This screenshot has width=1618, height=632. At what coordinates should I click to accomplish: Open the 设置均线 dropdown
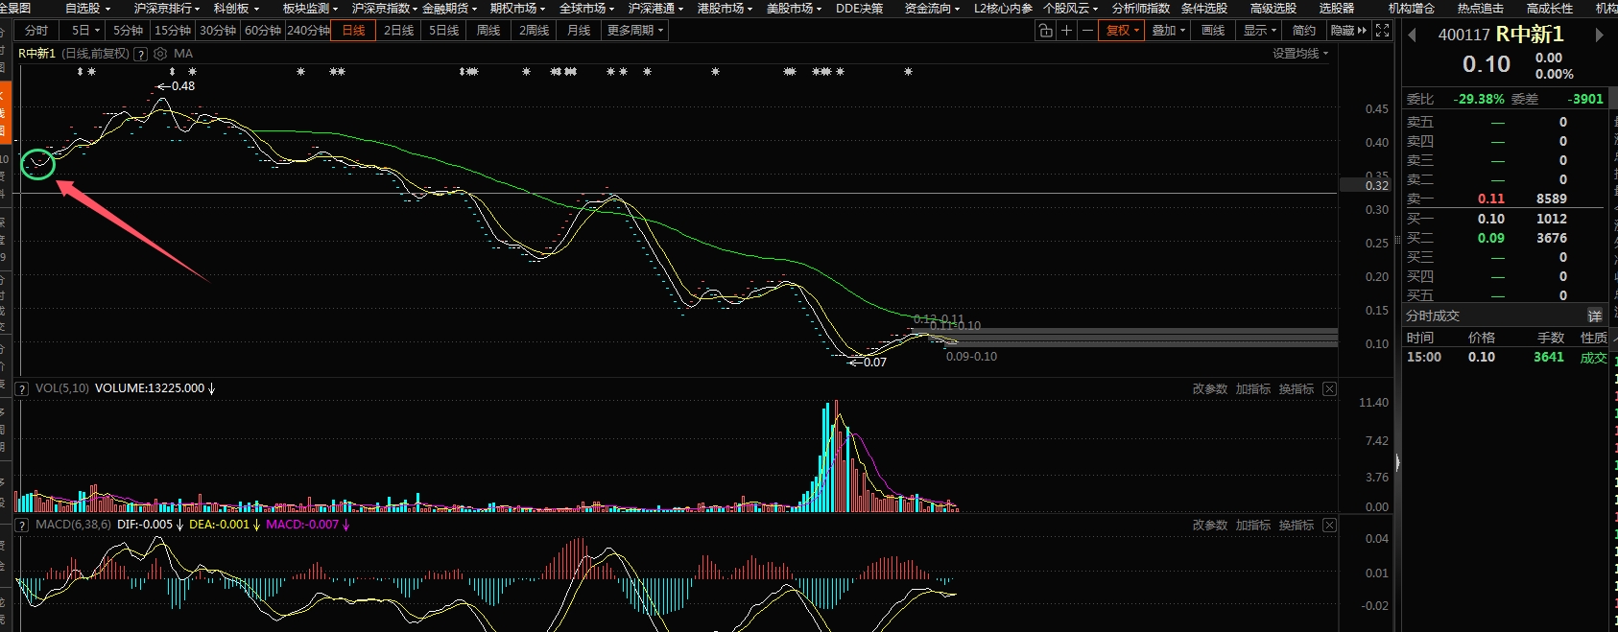[x=1300, y=54]
